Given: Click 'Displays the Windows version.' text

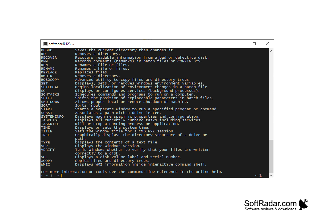Looking at the screenshot, I should [x=108, y=146].
